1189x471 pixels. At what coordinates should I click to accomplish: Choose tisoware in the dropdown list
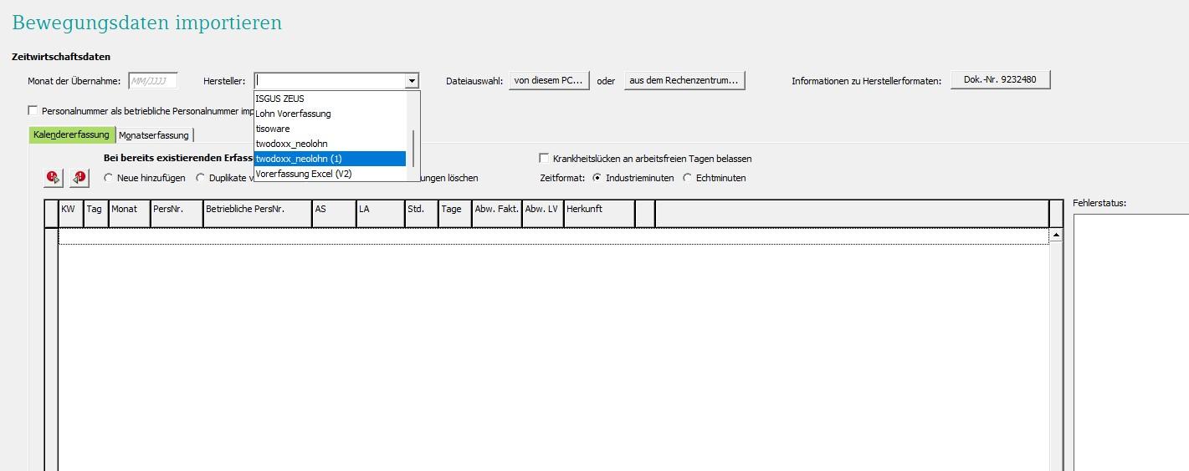(x=330, y=129)
